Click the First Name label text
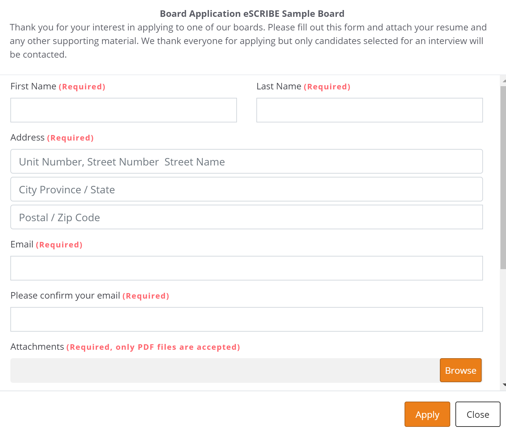The image size is (506, 433). [x=33, y=86]
